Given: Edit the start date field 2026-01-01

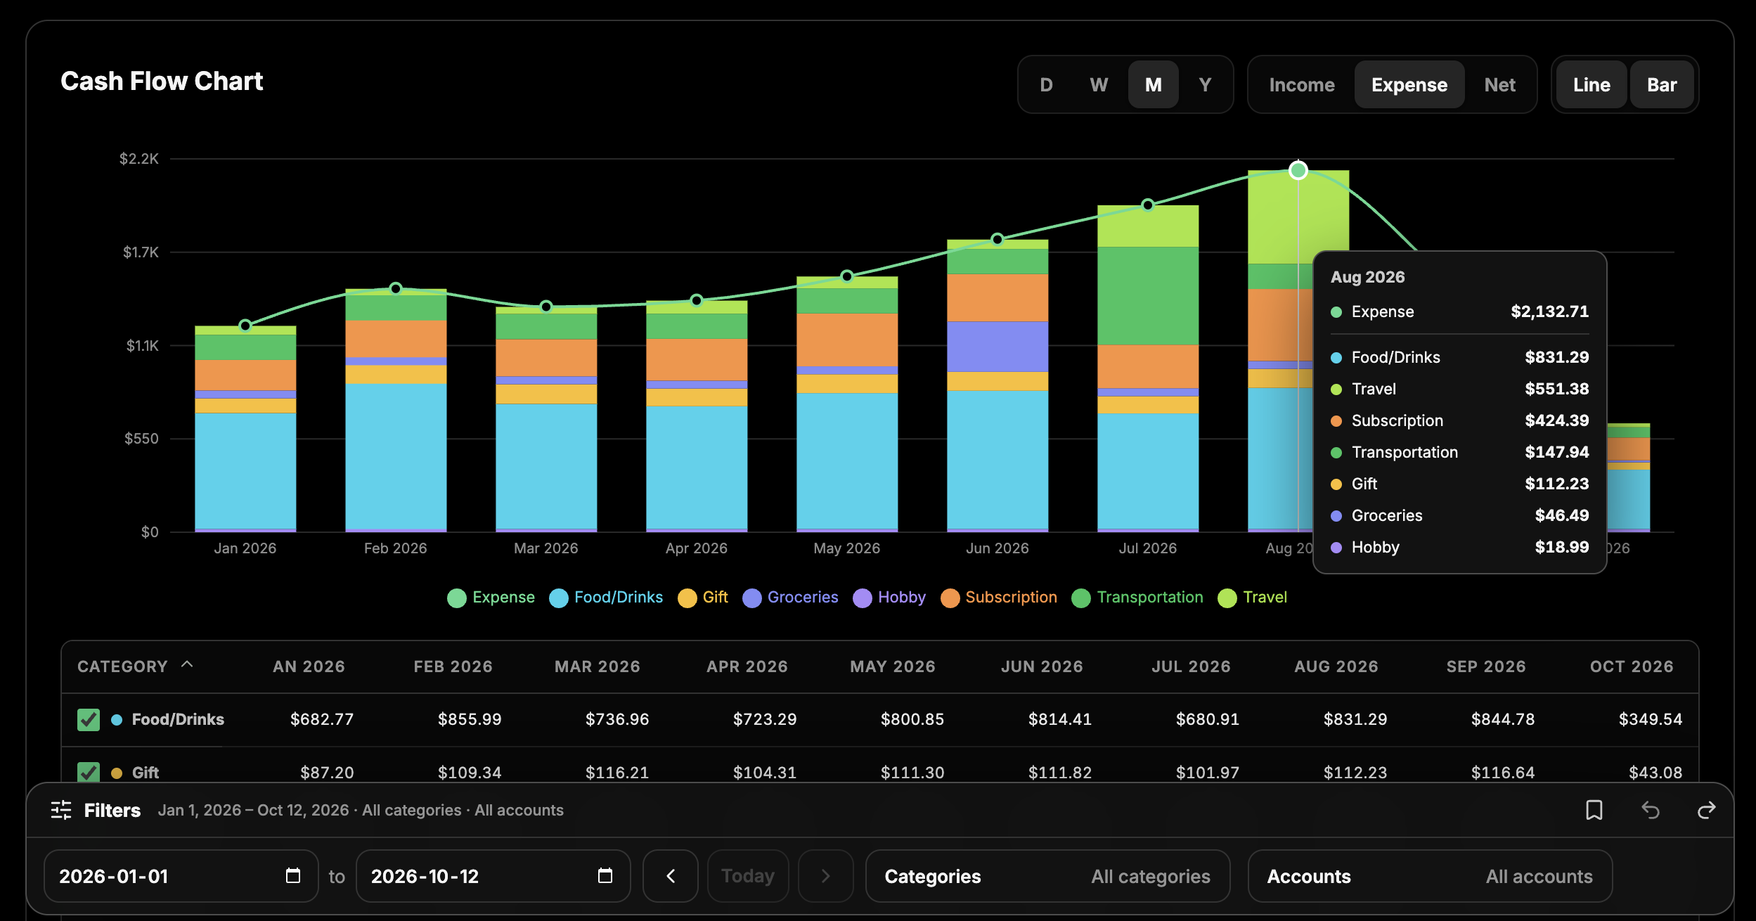Looking at the screenshot, I should (181, 876).
